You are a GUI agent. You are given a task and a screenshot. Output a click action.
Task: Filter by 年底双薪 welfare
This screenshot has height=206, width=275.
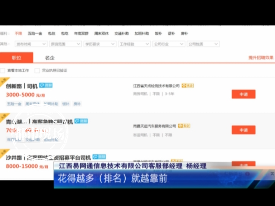click(x=81, y=34)
